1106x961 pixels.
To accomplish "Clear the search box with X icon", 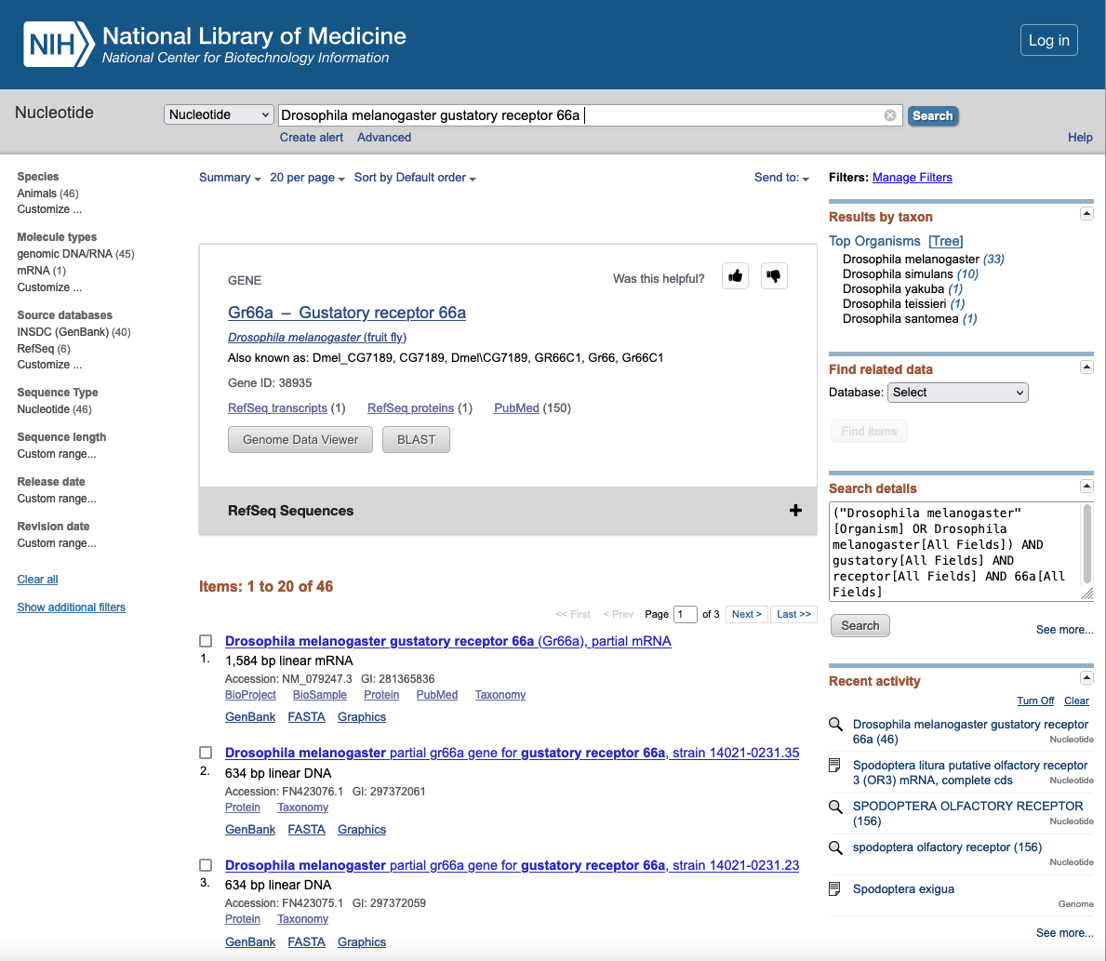I will [x=890, y=115].
